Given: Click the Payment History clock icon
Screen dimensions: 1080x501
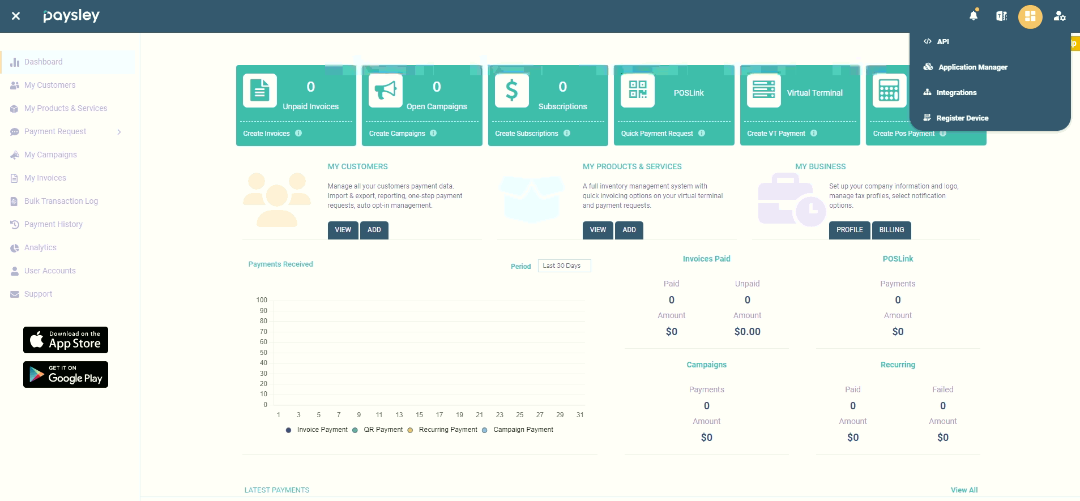Looking at the screenshot, I should click(15, 224).
